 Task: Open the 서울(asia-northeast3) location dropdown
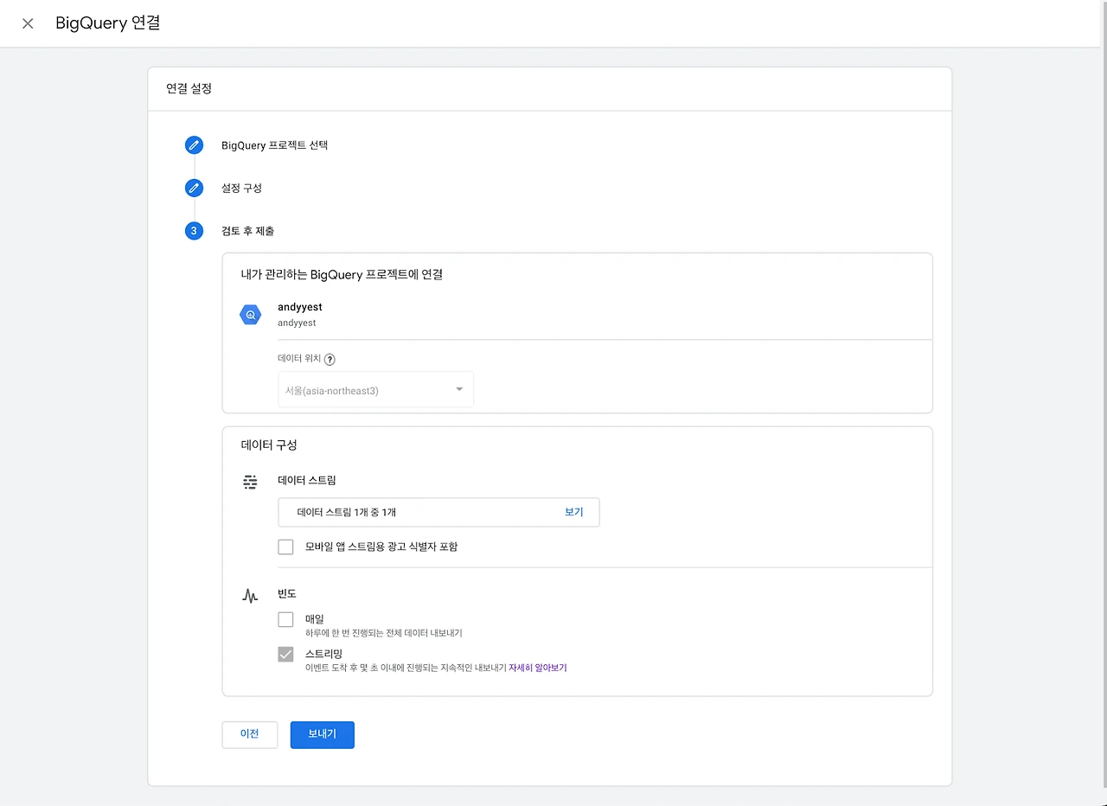375,390
